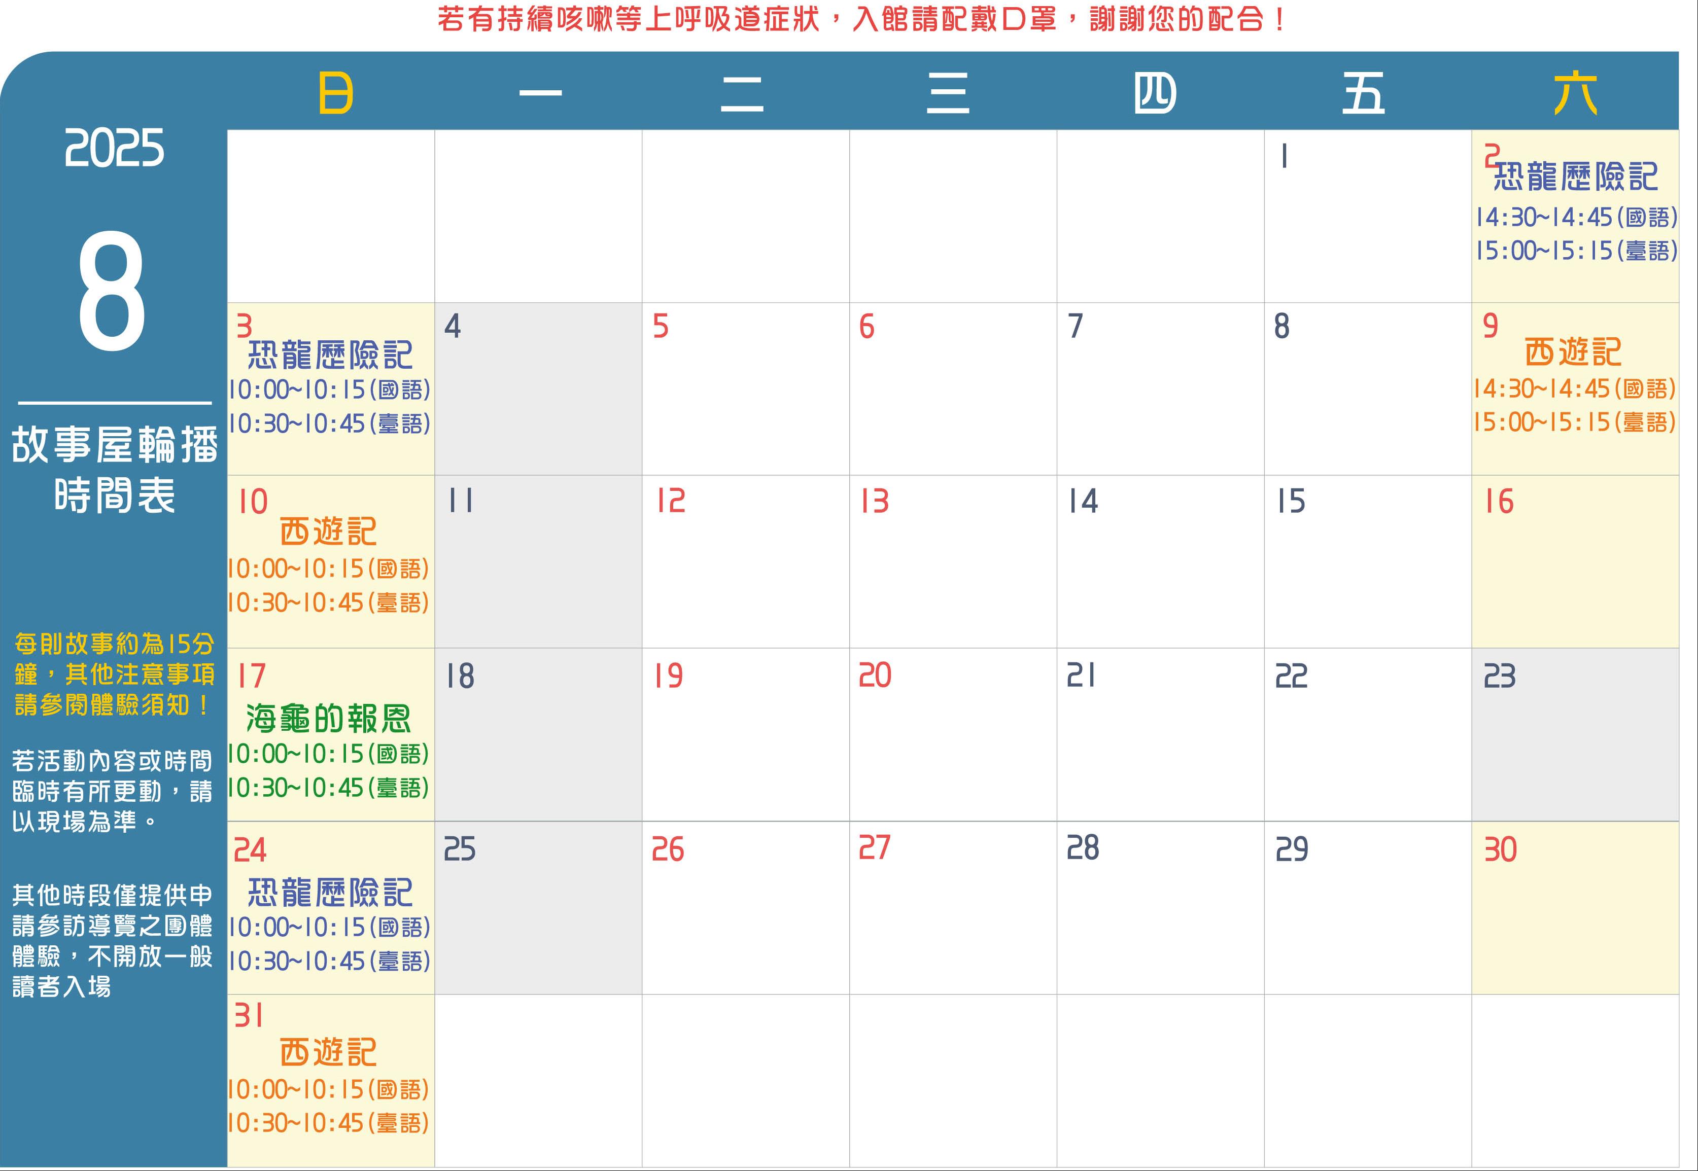This screenshot has height=1171, width=1698.
Task: Click the Tuesday header 二
Action: [742, 94]
